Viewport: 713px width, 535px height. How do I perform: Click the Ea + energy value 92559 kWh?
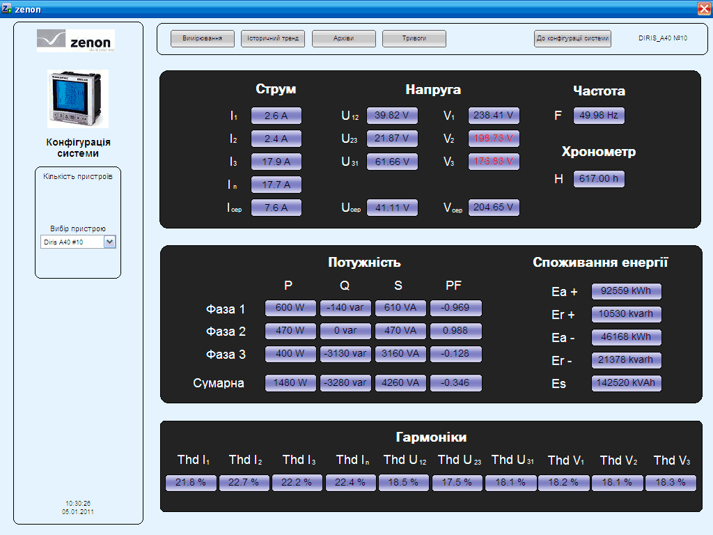[626, 292]
